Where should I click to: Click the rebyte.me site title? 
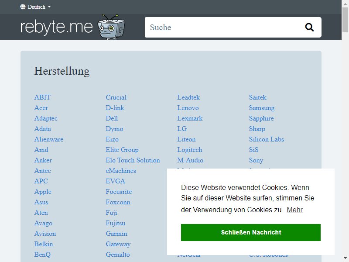pyautogui.click(x=56, y=27)
